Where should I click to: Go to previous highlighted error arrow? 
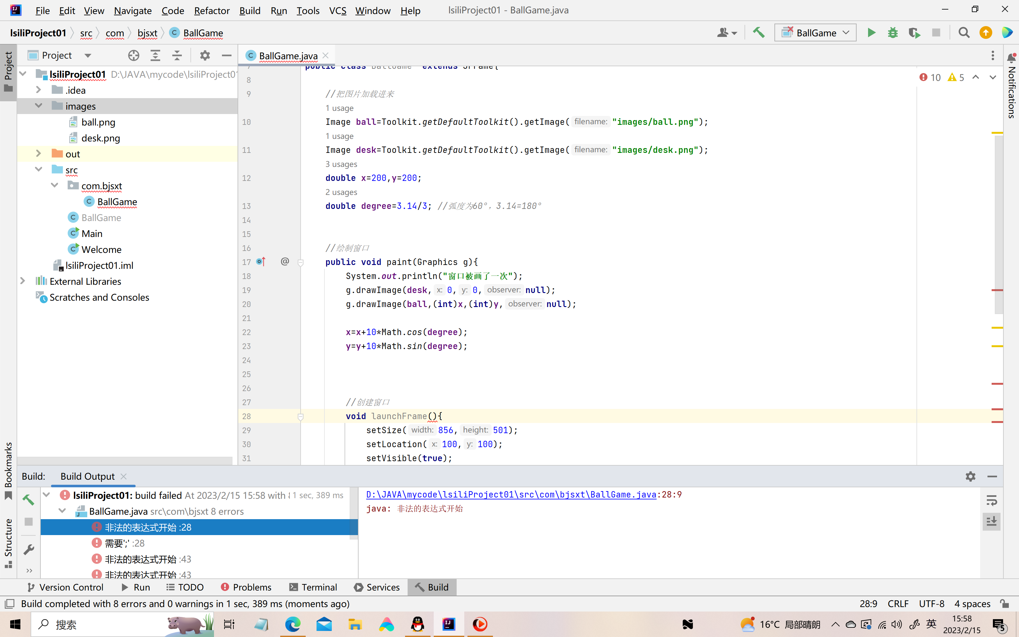click(976, 77)
